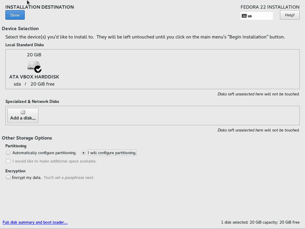Enable the "Encrypt my data" checkbox
Viewport: 305px width, 229px height.
tap(8, 177)
